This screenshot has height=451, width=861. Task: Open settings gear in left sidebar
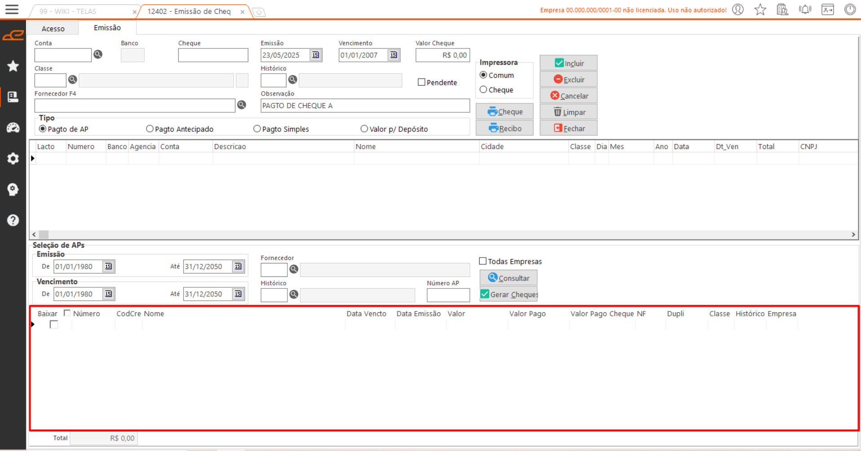coord(13,158)
